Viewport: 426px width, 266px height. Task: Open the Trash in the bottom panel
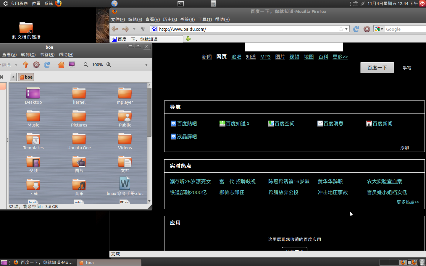click(422, 262)
